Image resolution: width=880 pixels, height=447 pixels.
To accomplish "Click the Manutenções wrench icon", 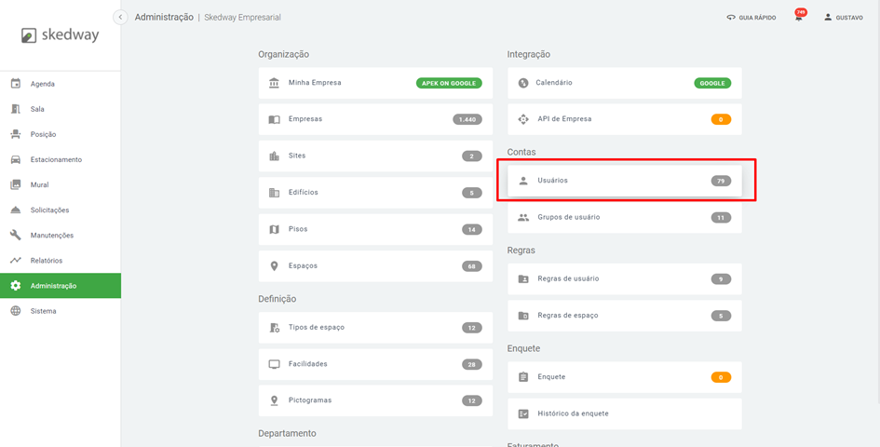I will [x=16, y=236].
